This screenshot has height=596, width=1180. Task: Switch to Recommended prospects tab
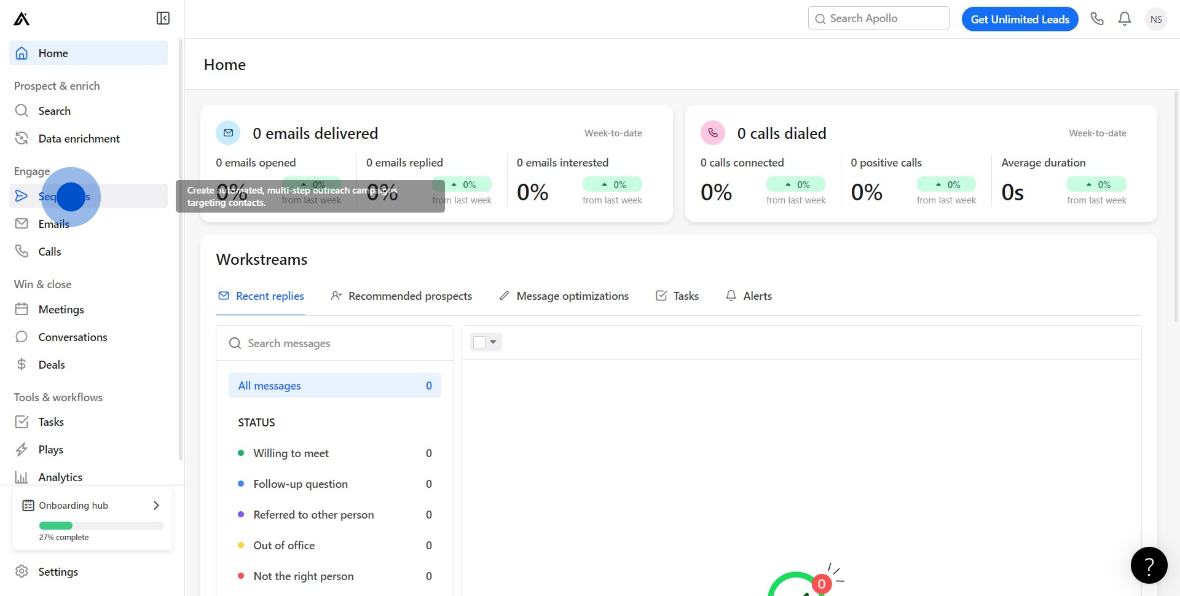[x=402, y=296]
